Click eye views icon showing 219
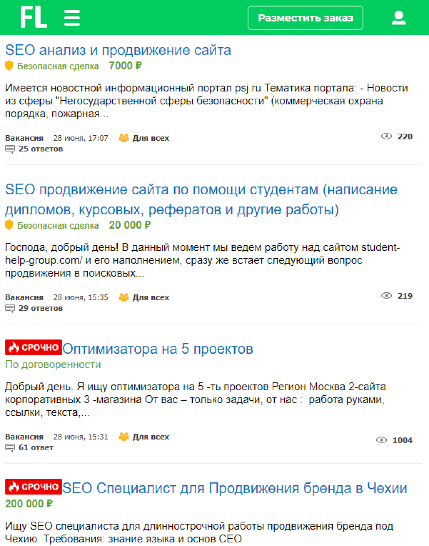Viewport: 429px width, 546px height. [386, 296]
